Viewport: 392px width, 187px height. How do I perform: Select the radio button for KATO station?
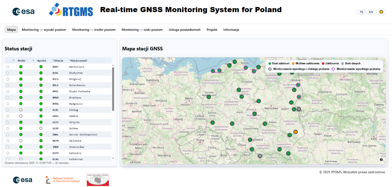[x=8, y=153]
